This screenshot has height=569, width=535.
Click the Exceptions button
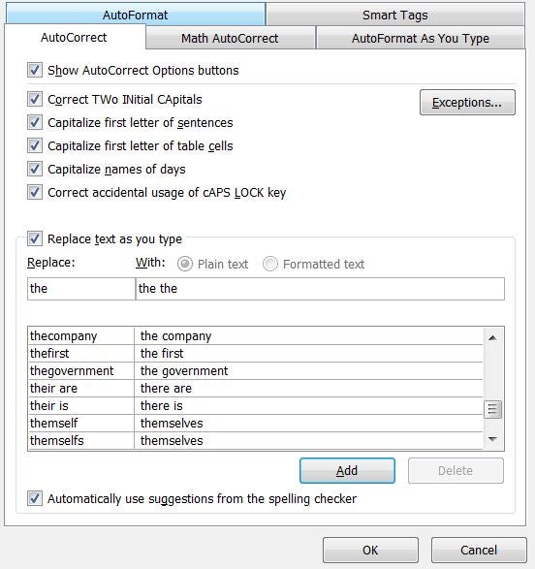pyautogui.click(x=467, y=103)
